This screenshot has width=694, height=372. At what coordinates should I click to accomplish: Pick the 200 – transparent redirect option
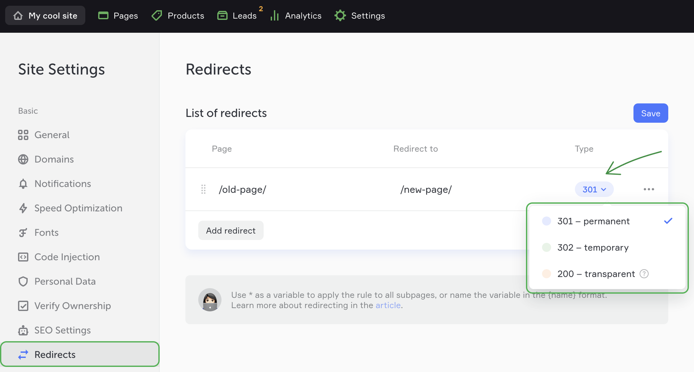pyautogui.click(x=596, y=274)
